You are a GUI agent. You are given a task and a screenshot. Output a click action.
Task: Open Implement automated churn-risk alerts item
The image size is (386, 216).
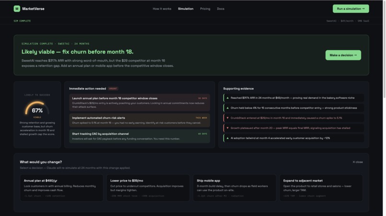click(x=139, y=120)
